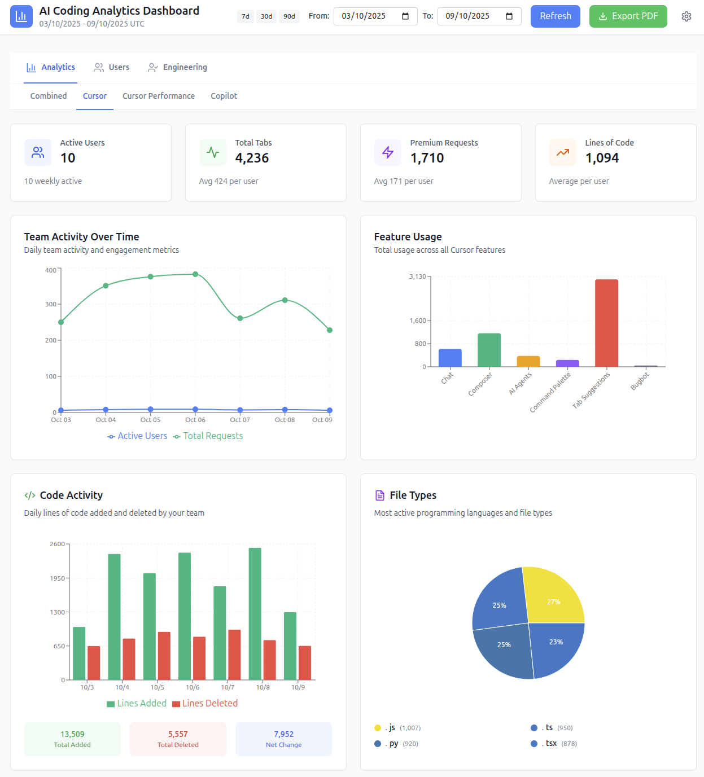Image resolution: width=704 pixels, height=777 pixels.
Task: Click the Bugbot axis label
Action: tap(640, 381)
